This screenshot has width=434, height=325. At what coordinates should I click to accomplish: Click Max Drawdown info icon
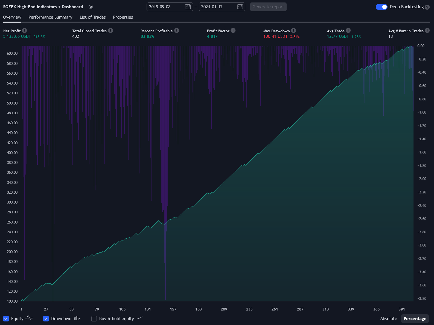pos(293,31)
